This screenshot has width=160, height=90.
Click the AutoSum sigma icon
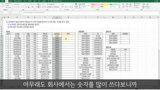tap(135, 3)
